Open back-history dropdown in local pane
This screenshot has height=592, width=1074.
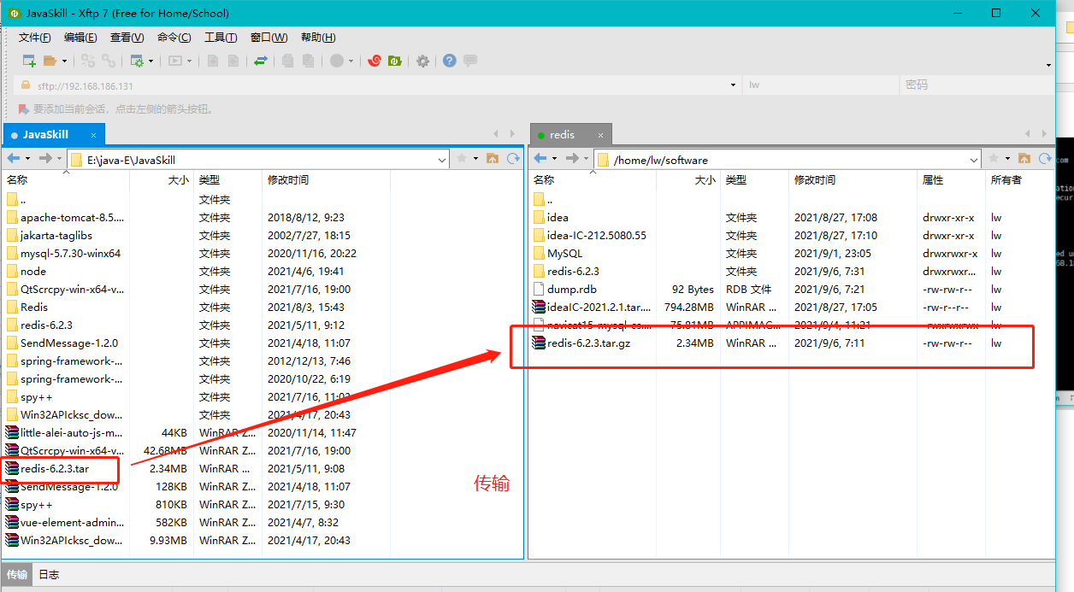tap(27, 159)
